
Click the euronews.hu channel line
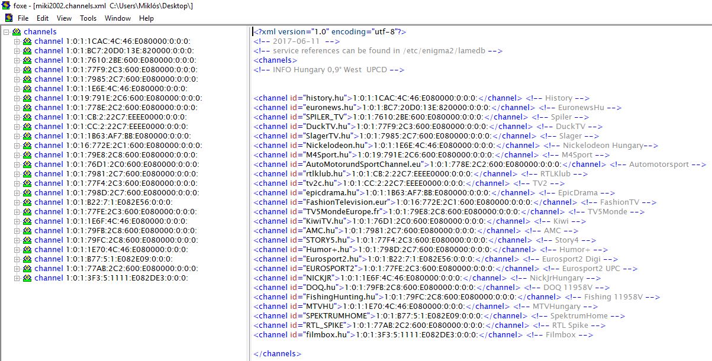click(x=437, y=108)
